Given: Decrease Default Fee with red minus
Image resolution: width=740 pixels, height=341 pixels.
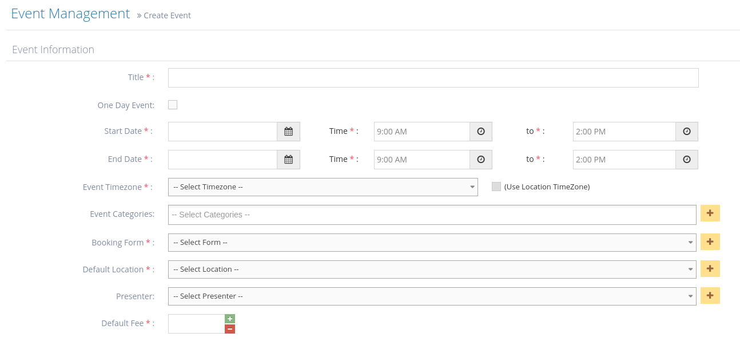Looking at the screenshot, I should click(230, 329).
